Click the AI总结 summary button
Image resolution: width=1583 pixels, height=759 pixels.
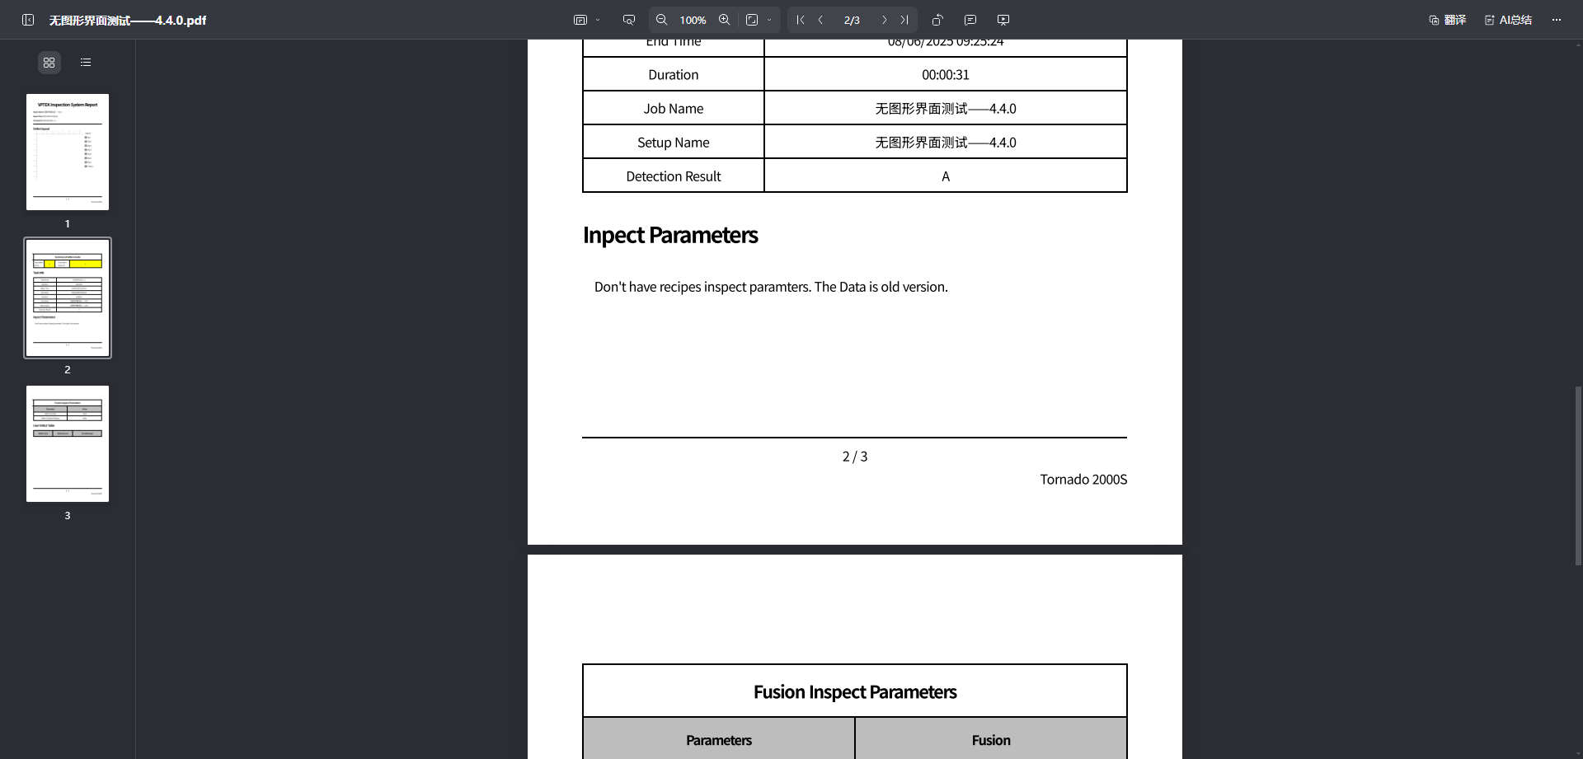tap(1508, 20)
